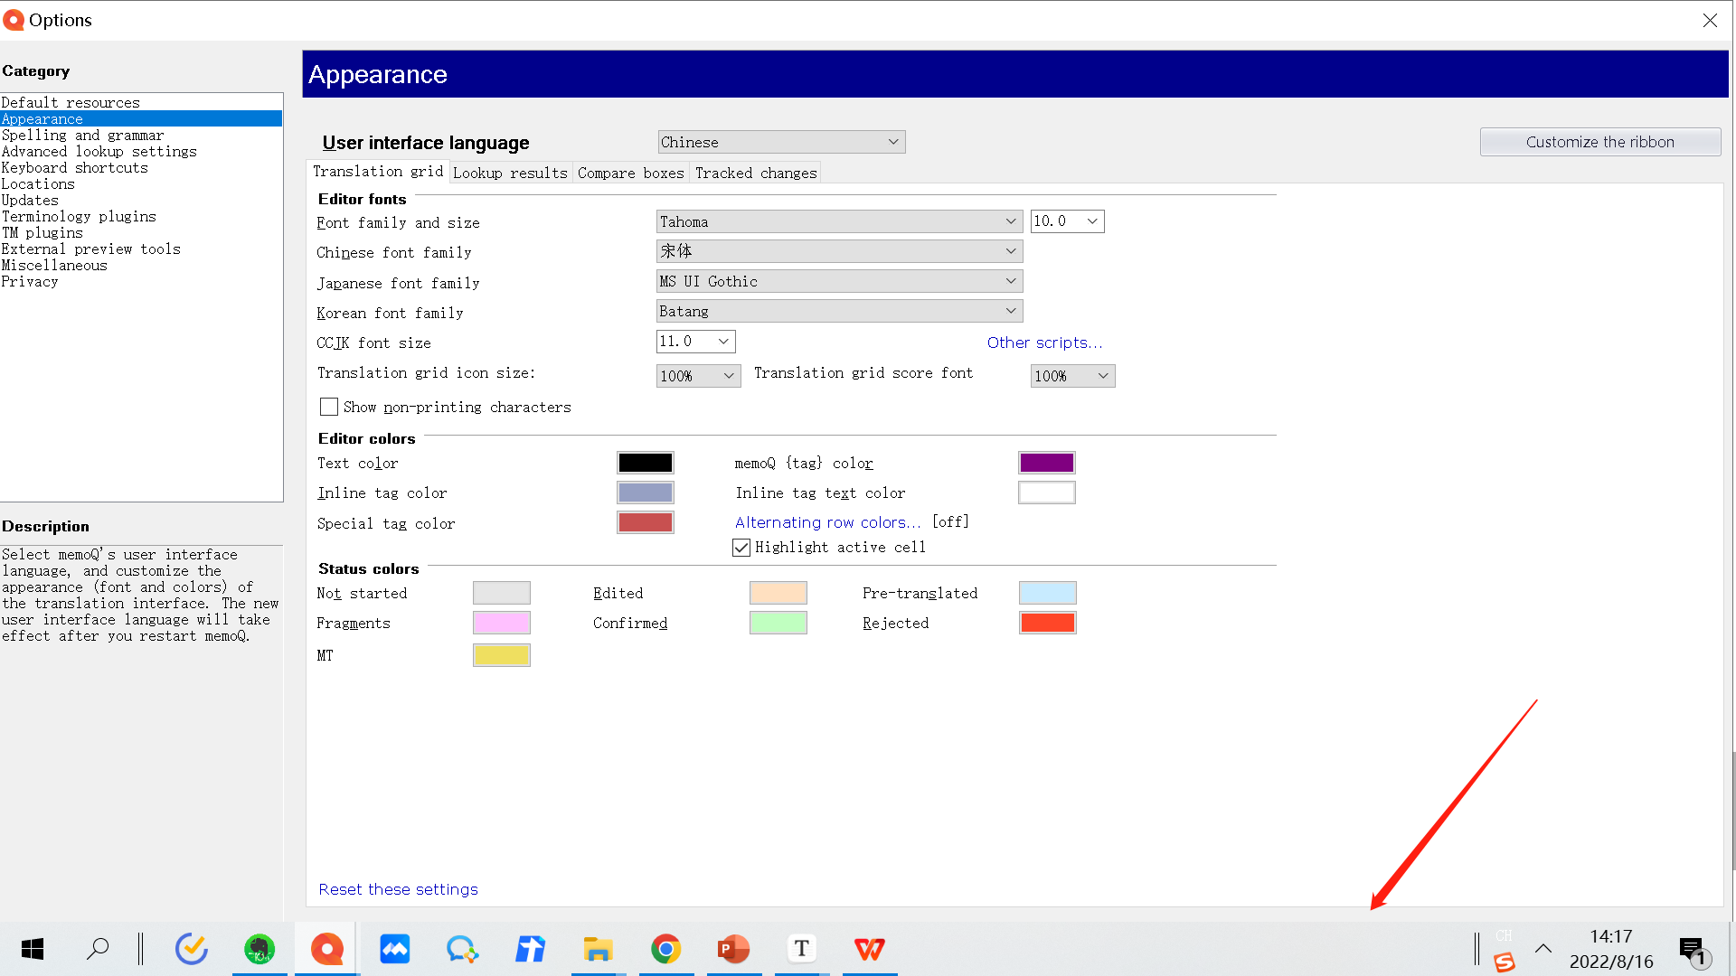1736x976 pixels.
Task: Open the WPS Office taskbar icon
Action: 870,949
